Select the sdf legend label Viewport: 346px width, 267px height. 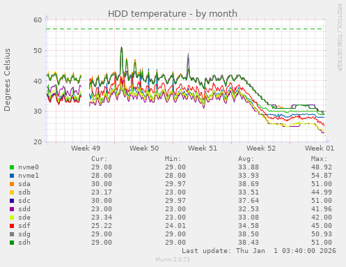[24, 226]
